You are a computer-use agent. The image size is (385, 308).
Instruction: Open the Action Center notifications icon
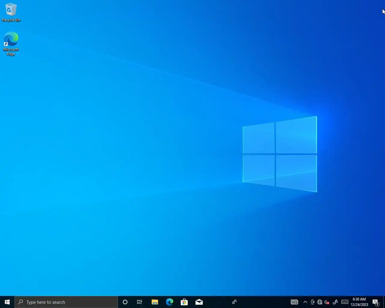coord(375,302)
